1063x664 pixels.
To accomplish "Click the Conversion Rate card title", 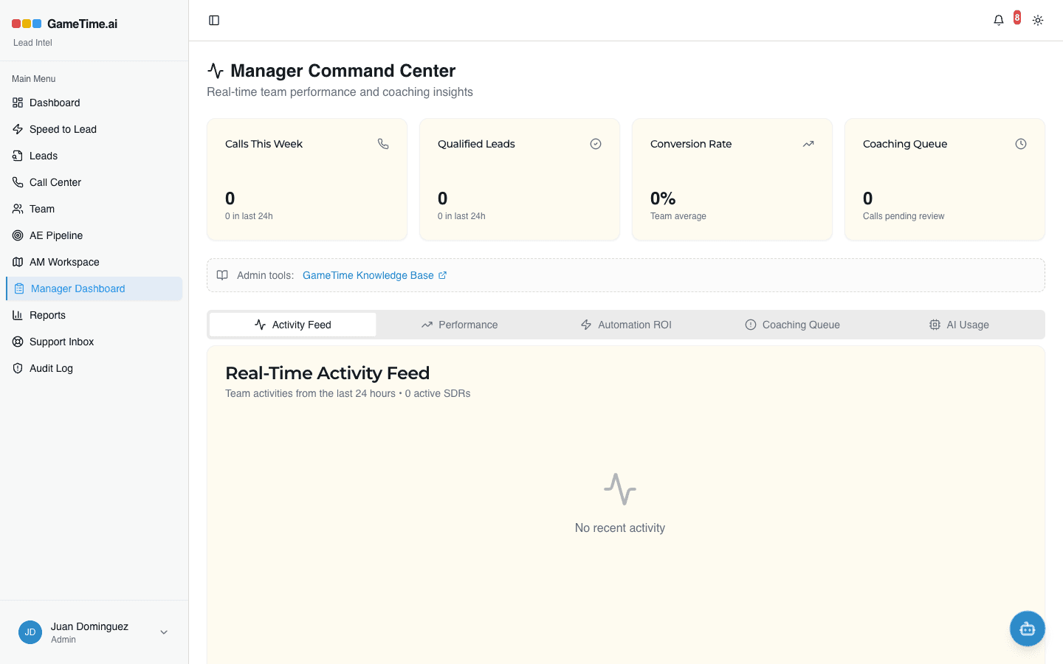I will (691, 144).
